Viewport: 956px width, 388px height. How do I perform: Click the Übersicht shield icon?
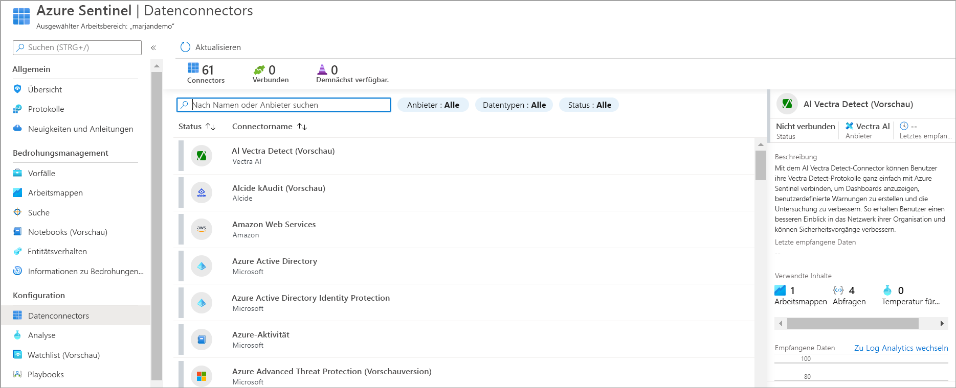pyautogui.click(x=17, y=89)
